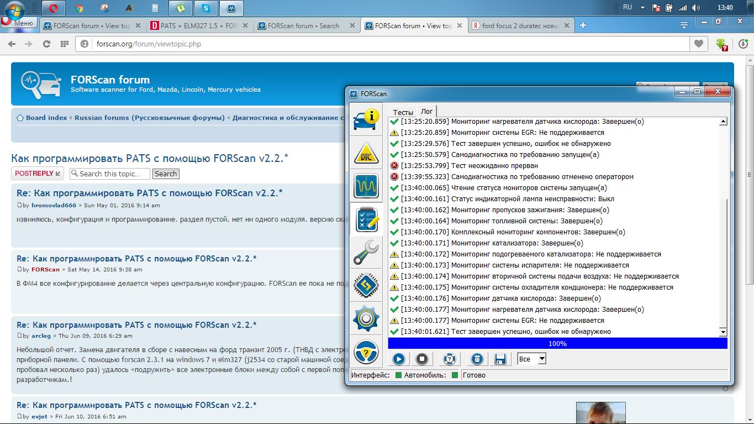Open the steering wheel help section
Image resolution: width=754 pixels, height=424 pixels.
(366, 352)
